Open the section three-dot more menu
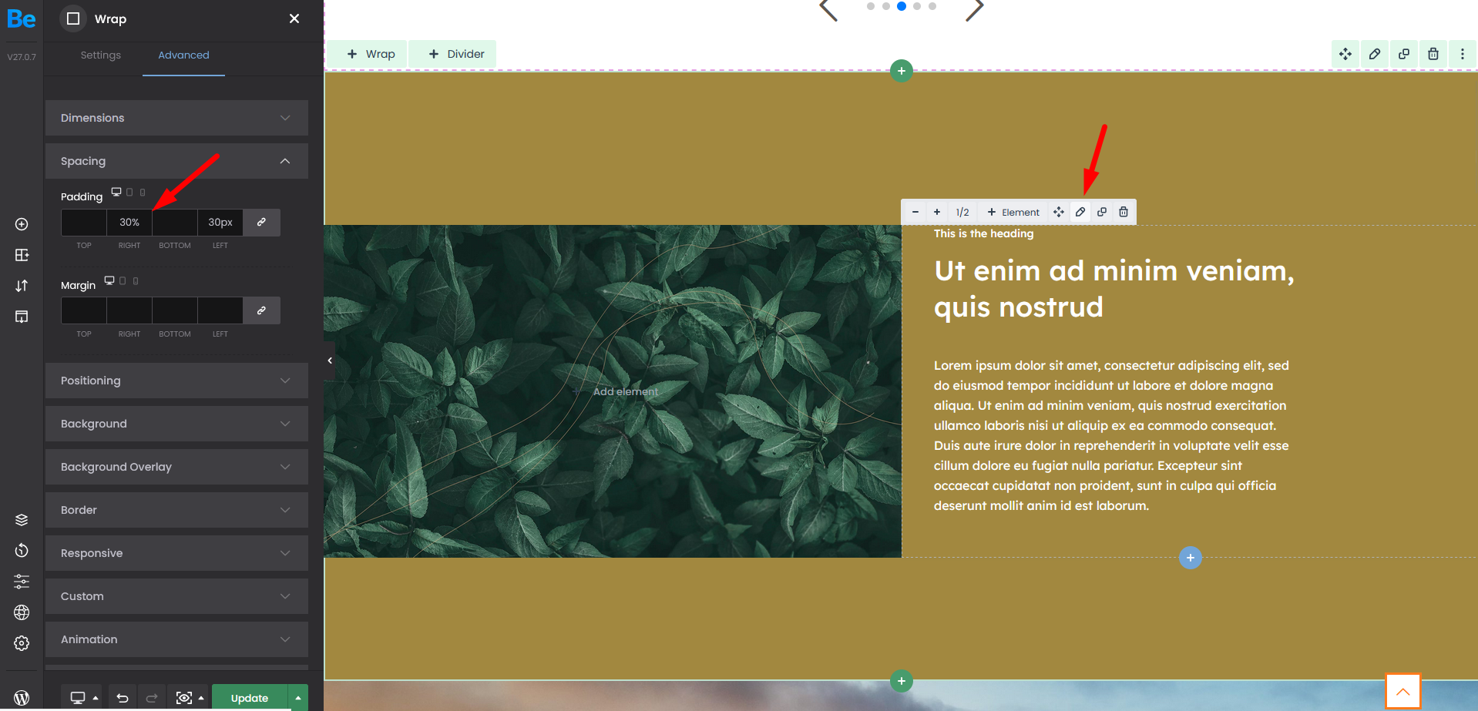The width and height of the screenshot is (1478, 711). (x=1463, y=54)
